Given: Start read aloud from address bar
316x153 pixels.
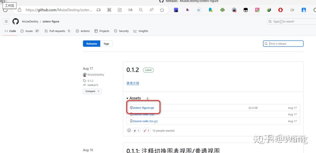Looking at the screenshot, I should click(152, 10).
